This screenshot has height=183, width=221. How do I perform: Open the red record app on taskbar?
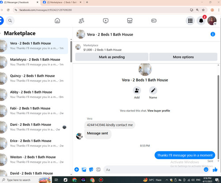coord(101,180)
